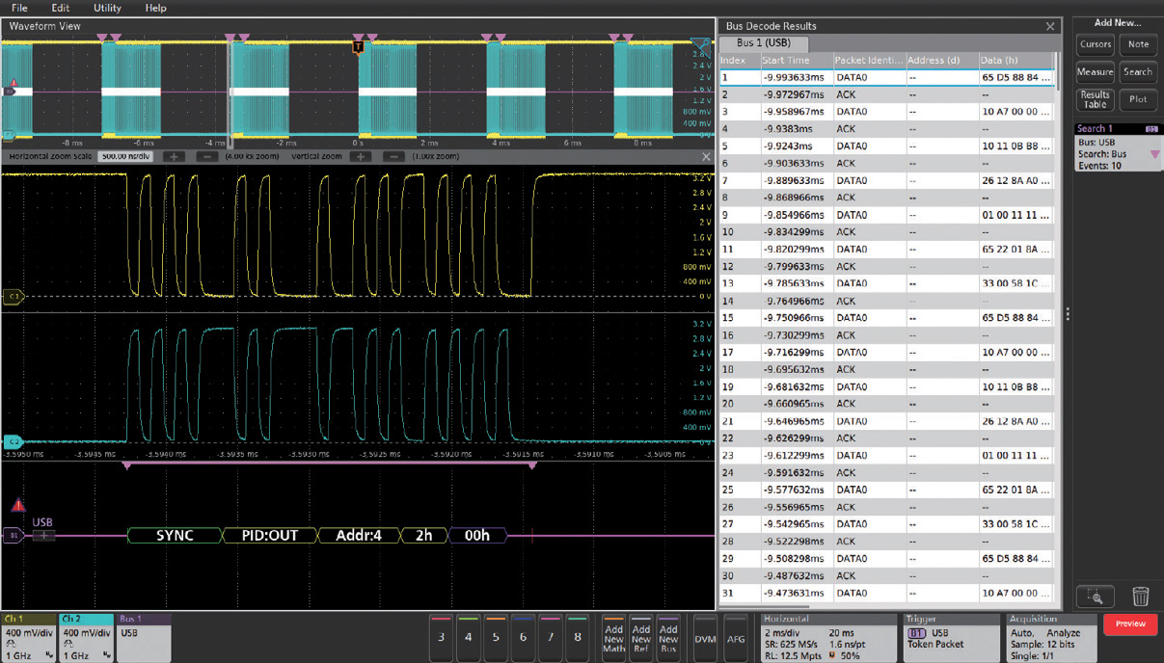Add a new Ref waveform
This screenshot has height=663, width=1164.
click(x=640, y=638)
